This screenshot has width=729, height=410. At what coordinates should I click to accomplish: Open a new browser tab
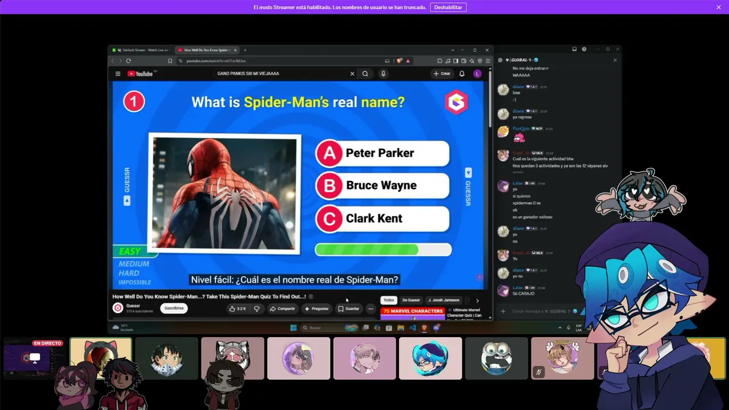coord(245,50)
